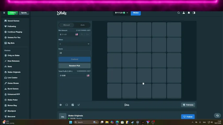Click Random Pick button
The image size is (223, 125).
[x=75, y=66]
